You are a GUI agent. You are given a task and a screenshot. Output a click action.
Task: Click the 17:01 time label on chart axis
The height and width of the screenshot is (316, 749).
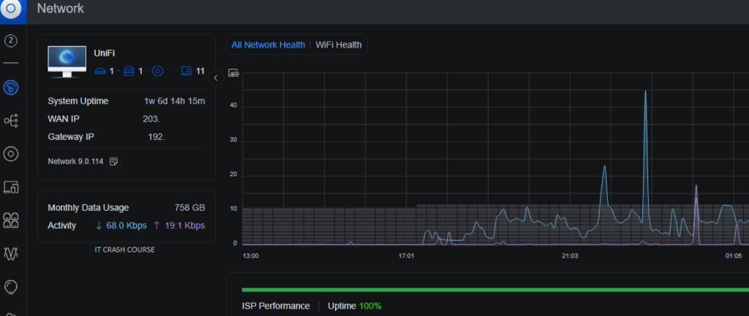(405, 256)
